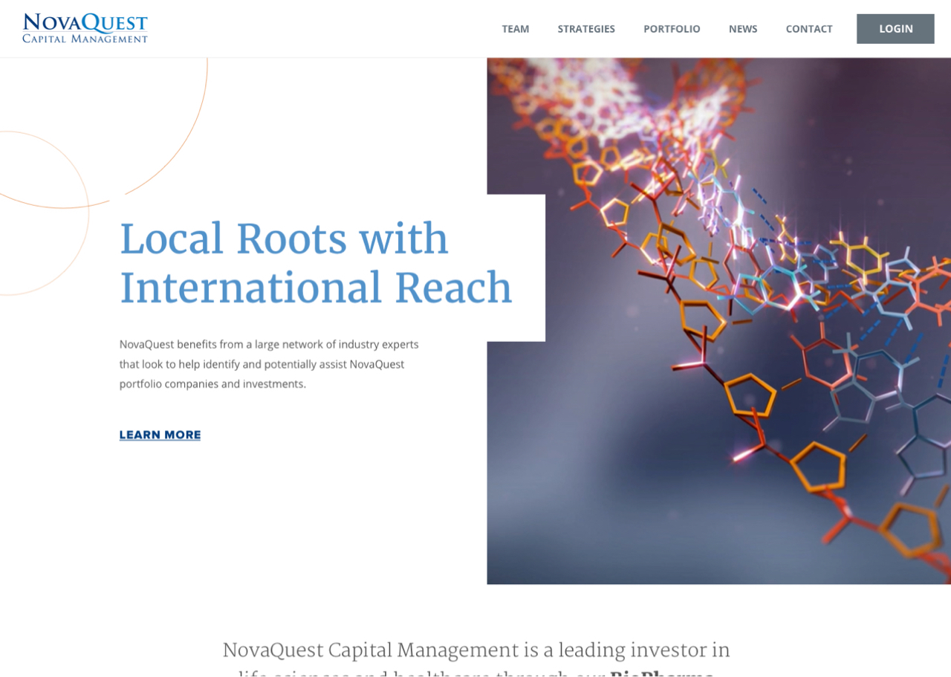Navigate to the Contact page
The width and height of the screenshot is (951, 677).
coord(809,29)
